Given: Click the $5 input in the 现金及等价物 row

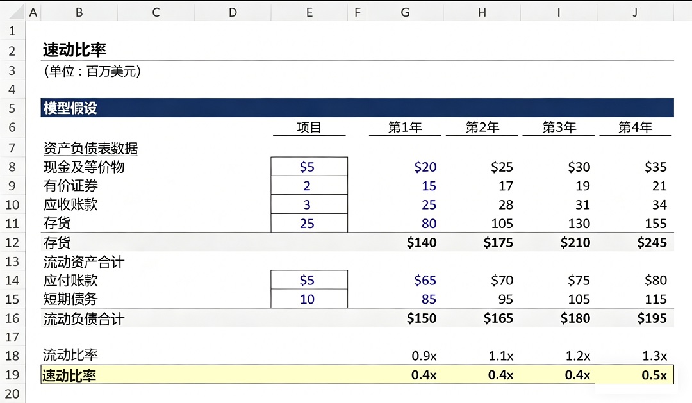Looking at the screenshot, I should (x=309, y=167).
